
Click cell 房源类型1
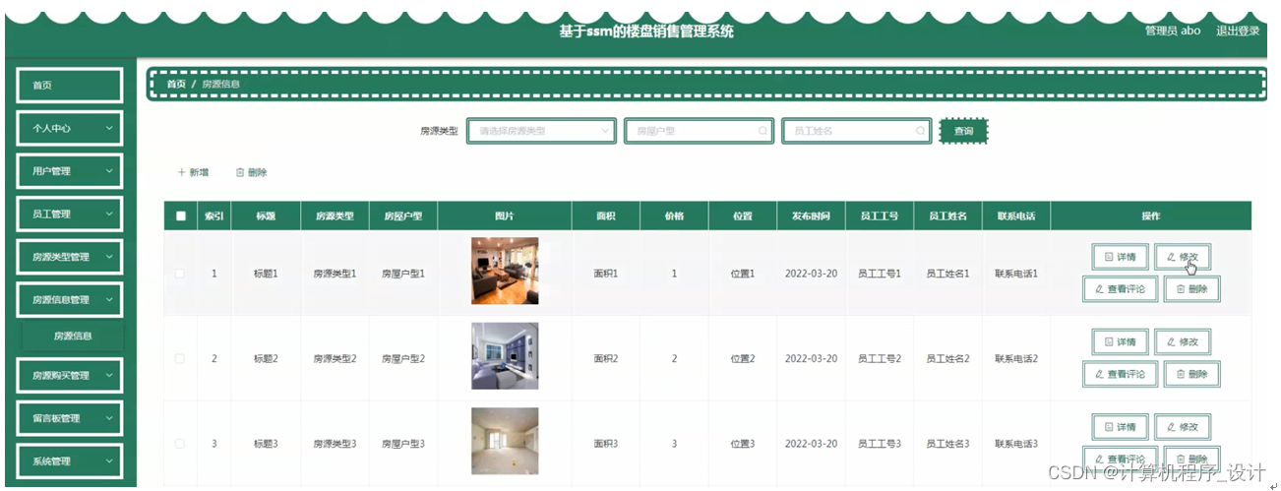[x=335, y=274]
